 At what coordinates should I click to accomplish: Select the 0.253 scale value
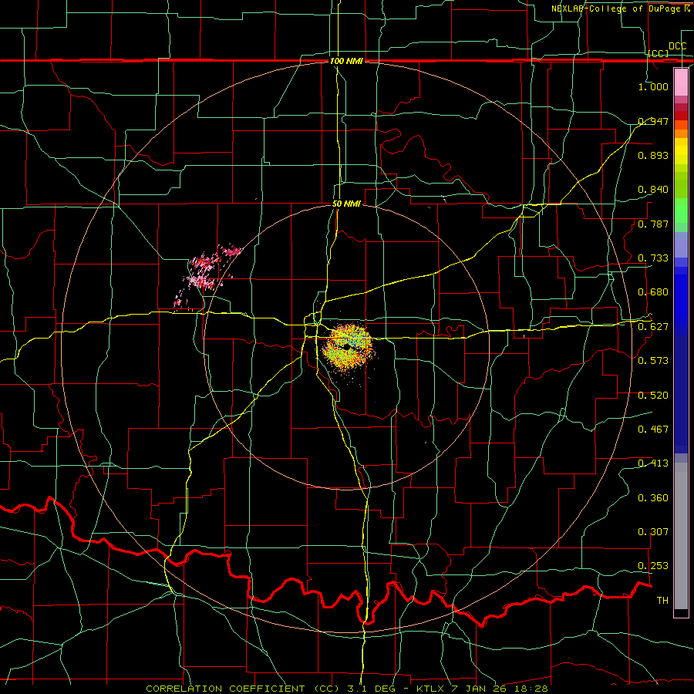(x=653, y=566)
